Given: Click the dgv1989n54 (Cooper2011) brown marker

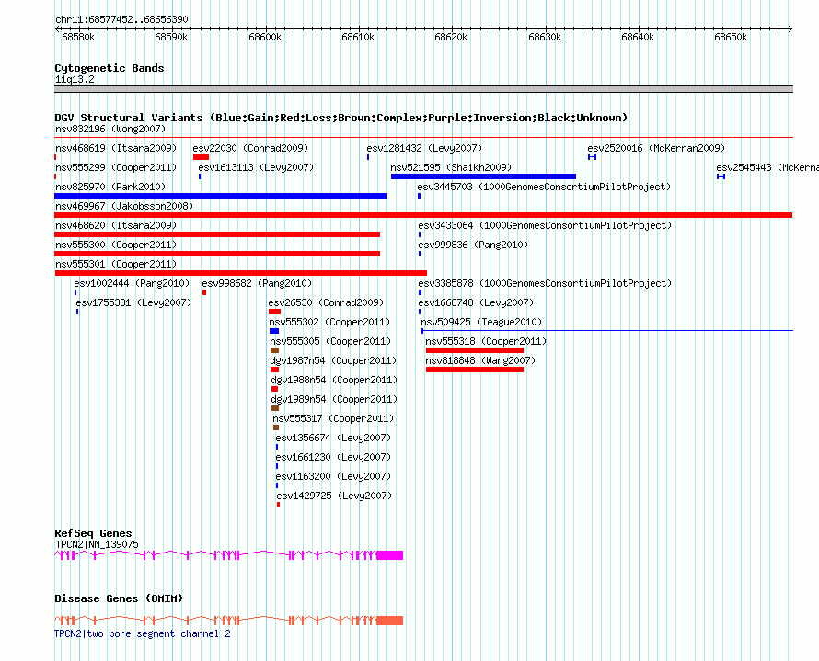Looking at the screenshot, I should [275, 408].
